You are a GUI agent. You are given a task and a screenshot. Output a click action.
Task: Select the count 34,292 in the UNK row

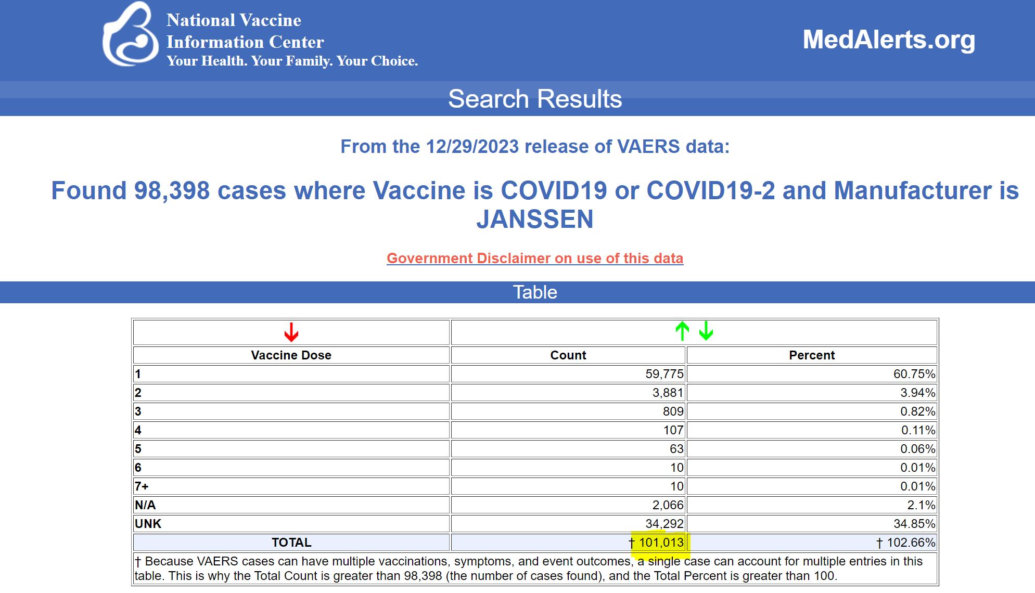coord(665,524)
